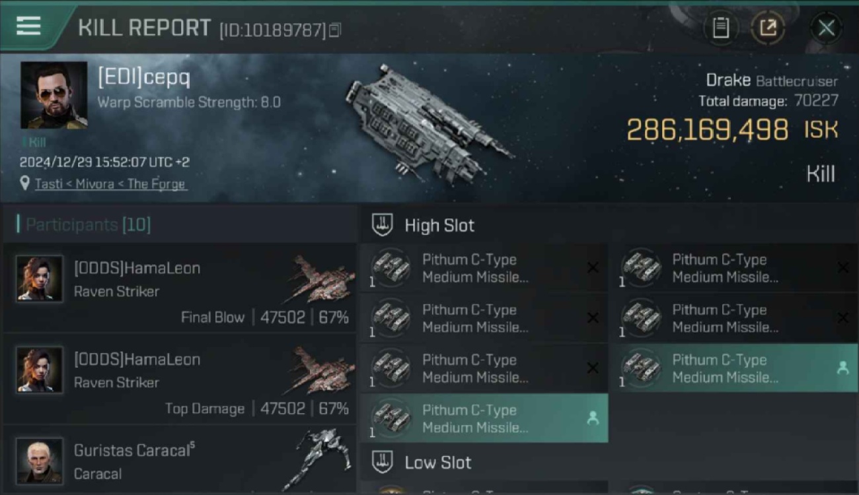Viewport: 859px width, 495px height.
Task: Select the first Pithum C-Type Missile module in left column
Action: click(x=484, y=268)
